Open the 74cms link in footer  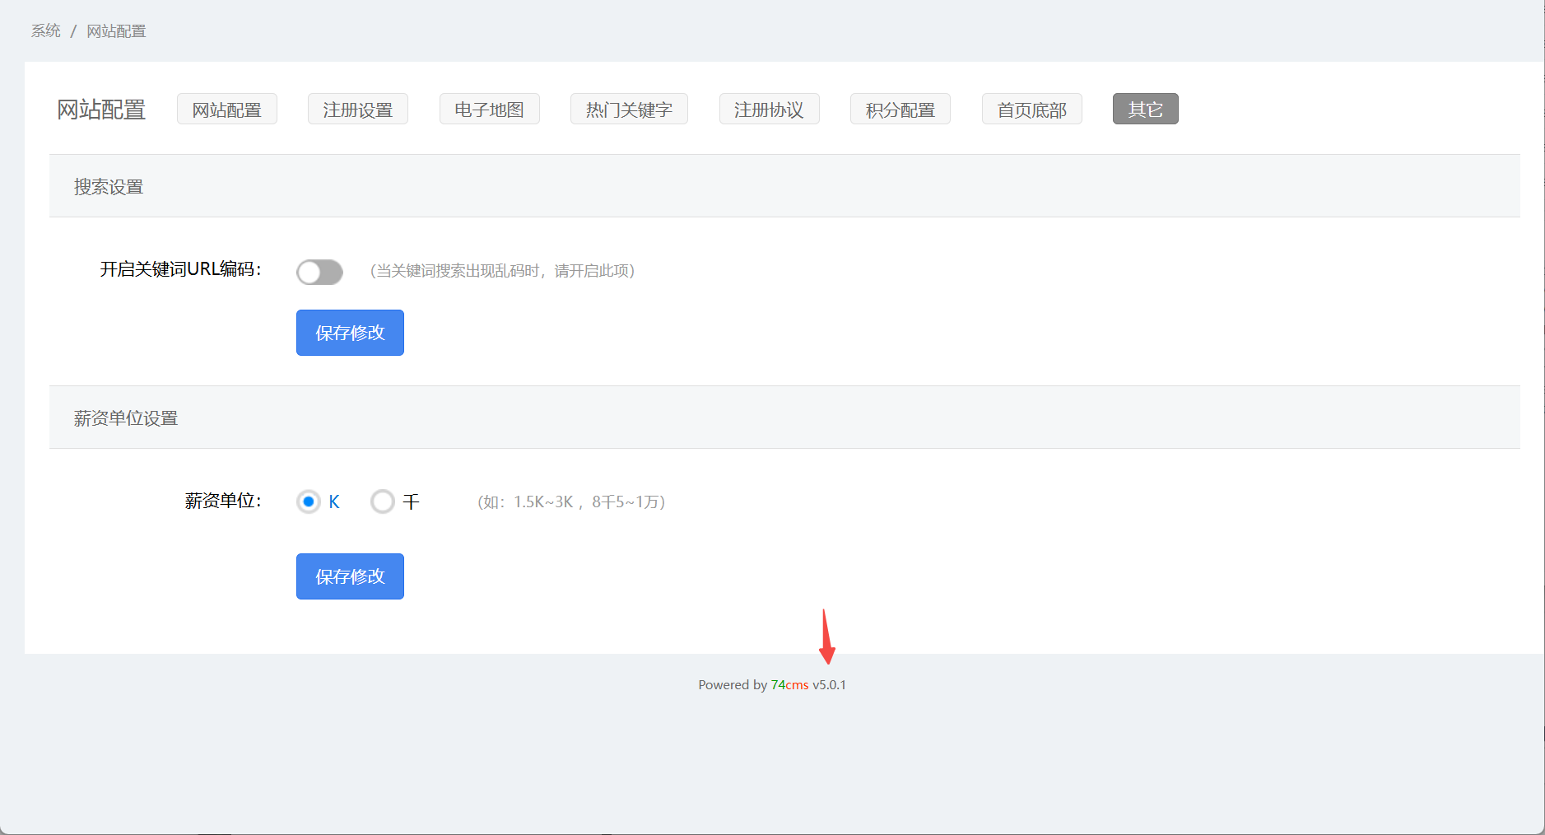789,685
